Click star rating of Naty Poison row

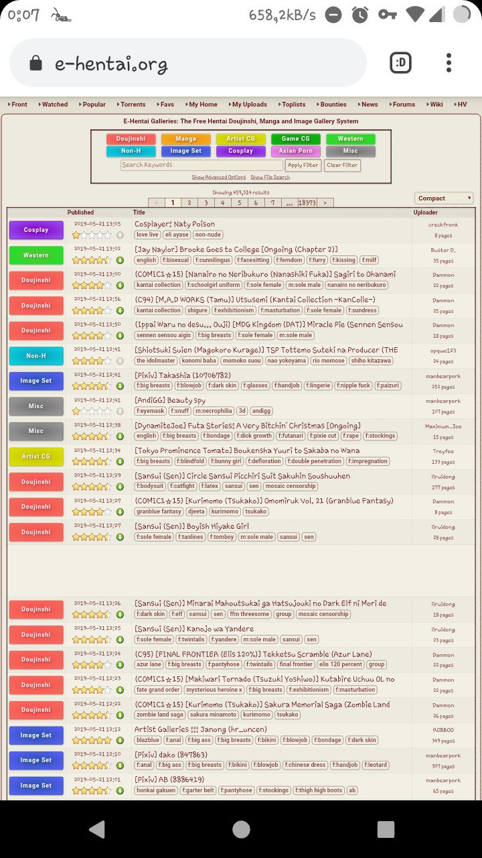[x=92, y=235]
